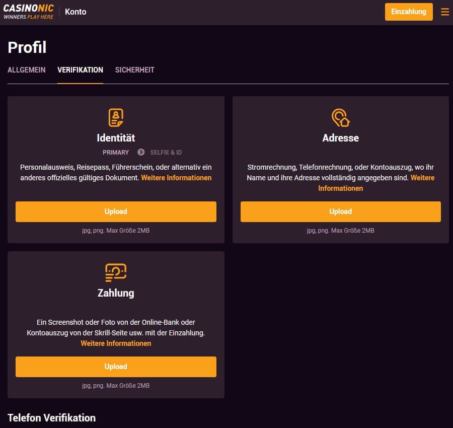453x428 pixels.
Task: Switch to the Allgemein tab
Action: [27, 70]
